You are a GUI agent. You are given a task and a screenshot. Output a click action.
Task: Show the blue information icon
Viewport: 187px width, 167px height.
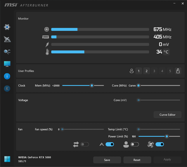[x=7, y=76]
